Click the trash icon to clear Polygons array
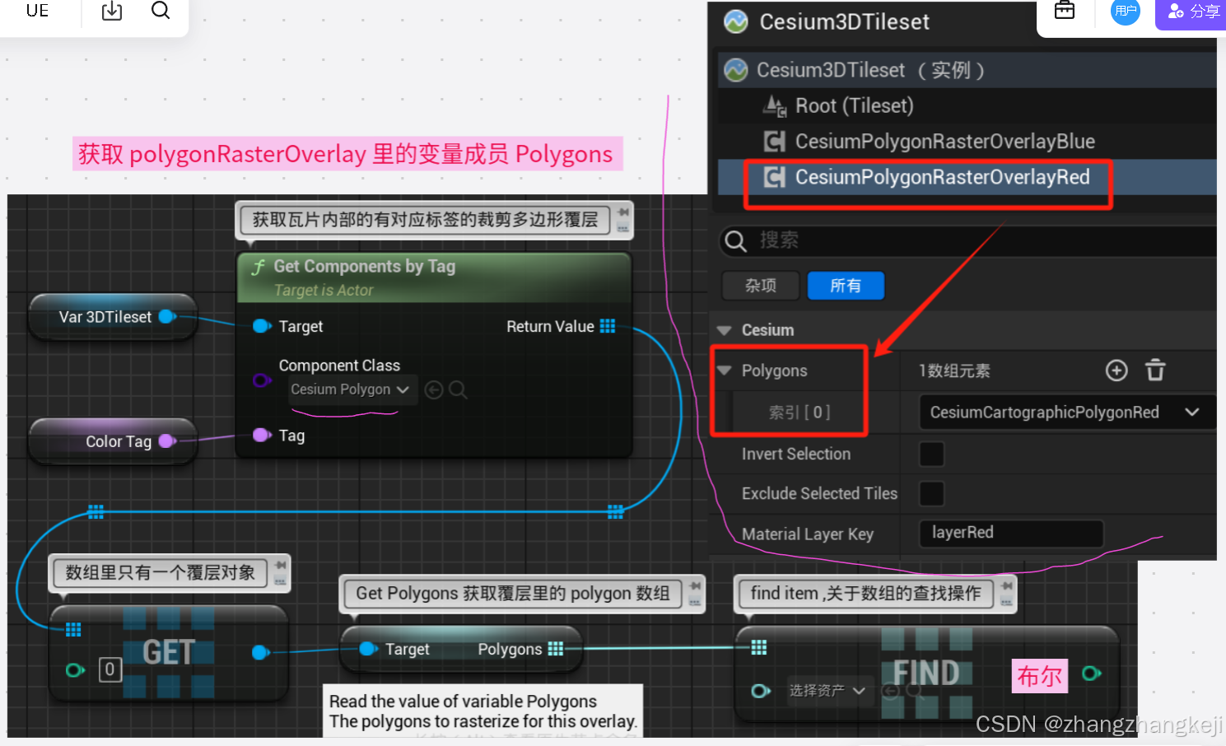This screenshot has height=746, width=1226. (1155, 370)
